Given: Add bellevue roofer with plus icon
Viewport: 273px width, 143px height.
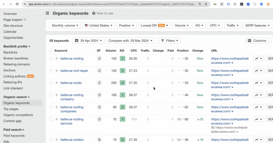Looking at the screenshot, I should coord(57,83).
